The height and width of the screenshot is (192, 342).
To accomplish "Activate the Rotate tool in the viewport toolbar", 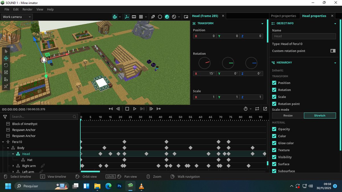I will pyautogui.click(x=6, y=65).
